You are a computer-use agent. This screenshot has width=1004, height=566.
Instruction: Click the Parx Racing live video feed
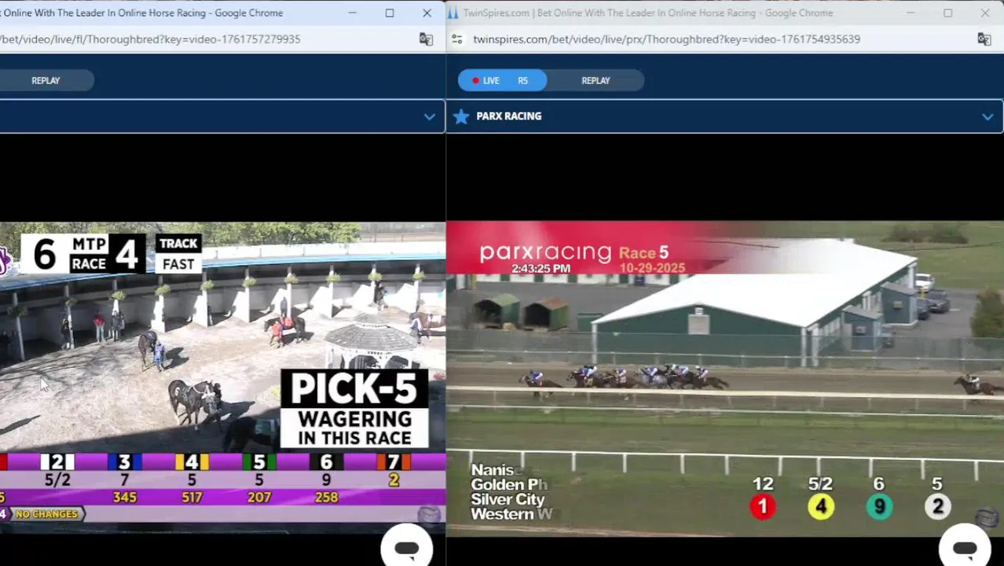[x=724, y=379]
